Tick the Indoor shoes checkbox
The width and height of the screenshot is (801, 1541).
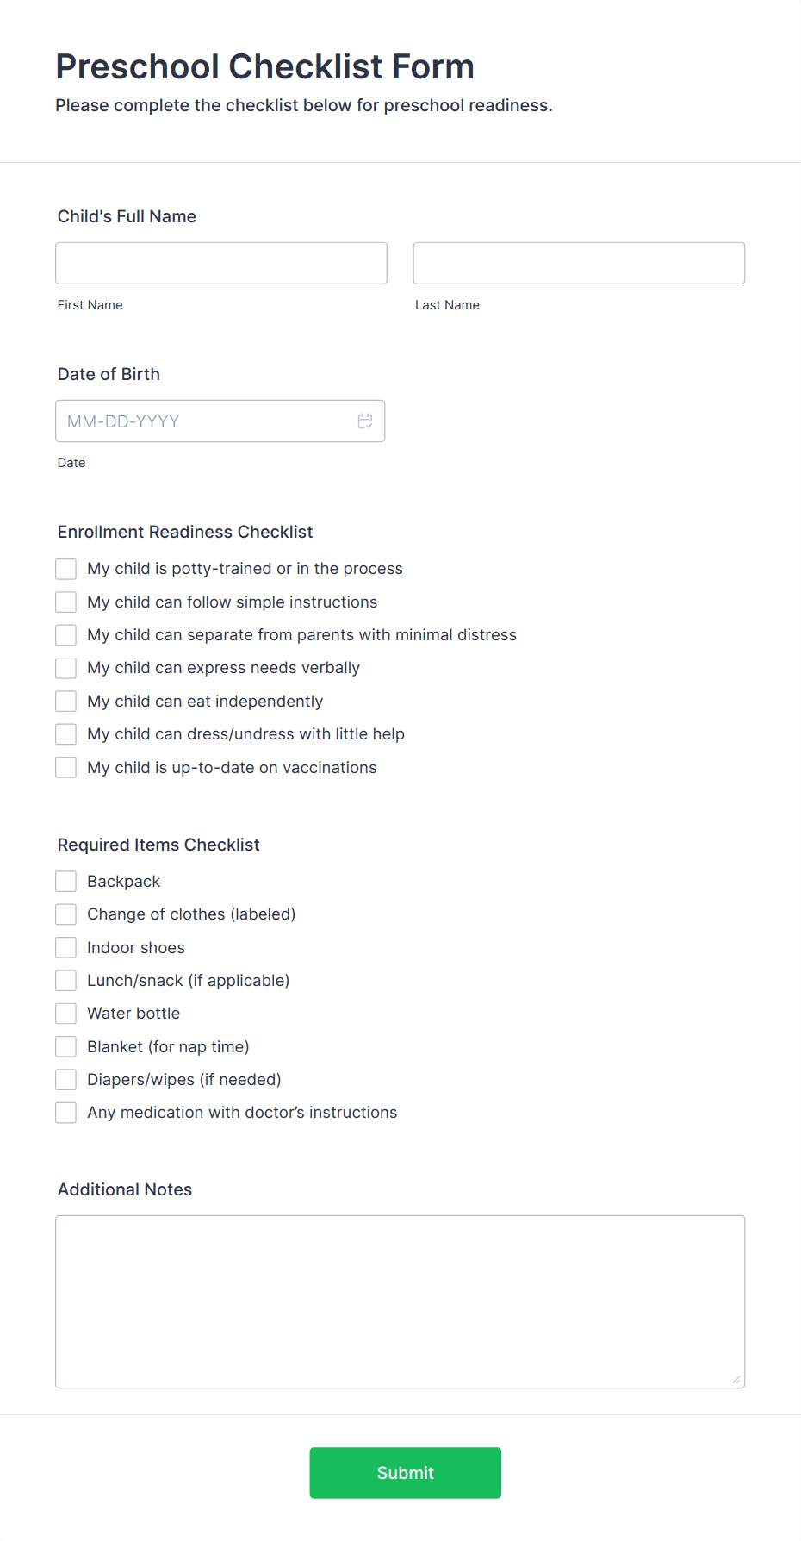click(x=66, y=947)
